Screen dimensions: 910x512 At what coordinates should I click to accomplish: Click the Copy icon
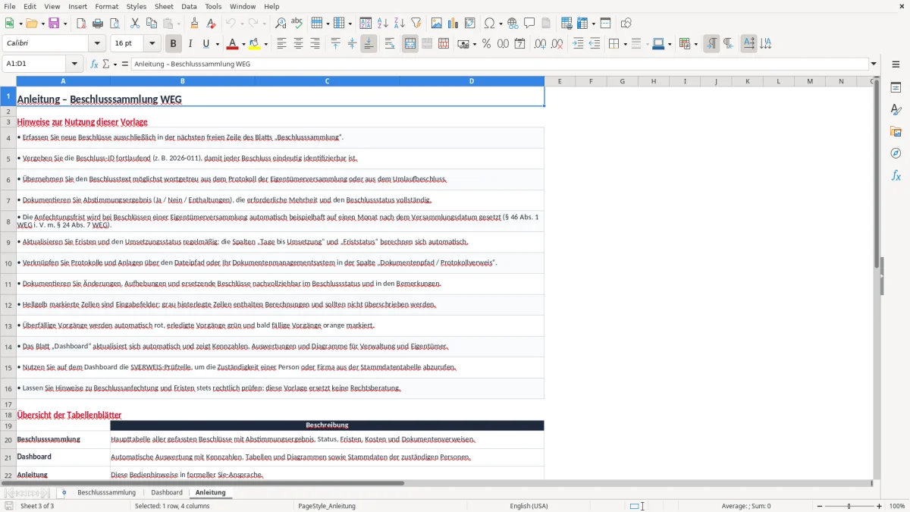click(152, 24)
